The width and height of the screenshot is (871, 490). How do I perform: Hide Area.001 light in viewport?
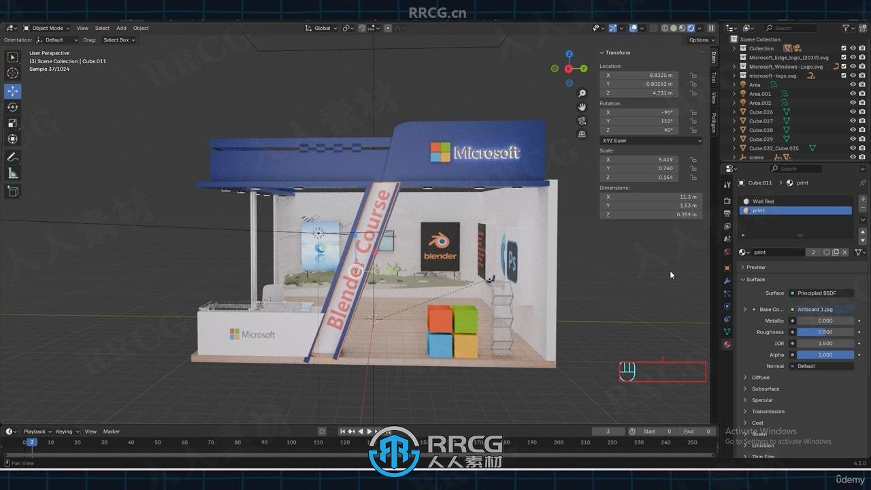coord(853,94)
